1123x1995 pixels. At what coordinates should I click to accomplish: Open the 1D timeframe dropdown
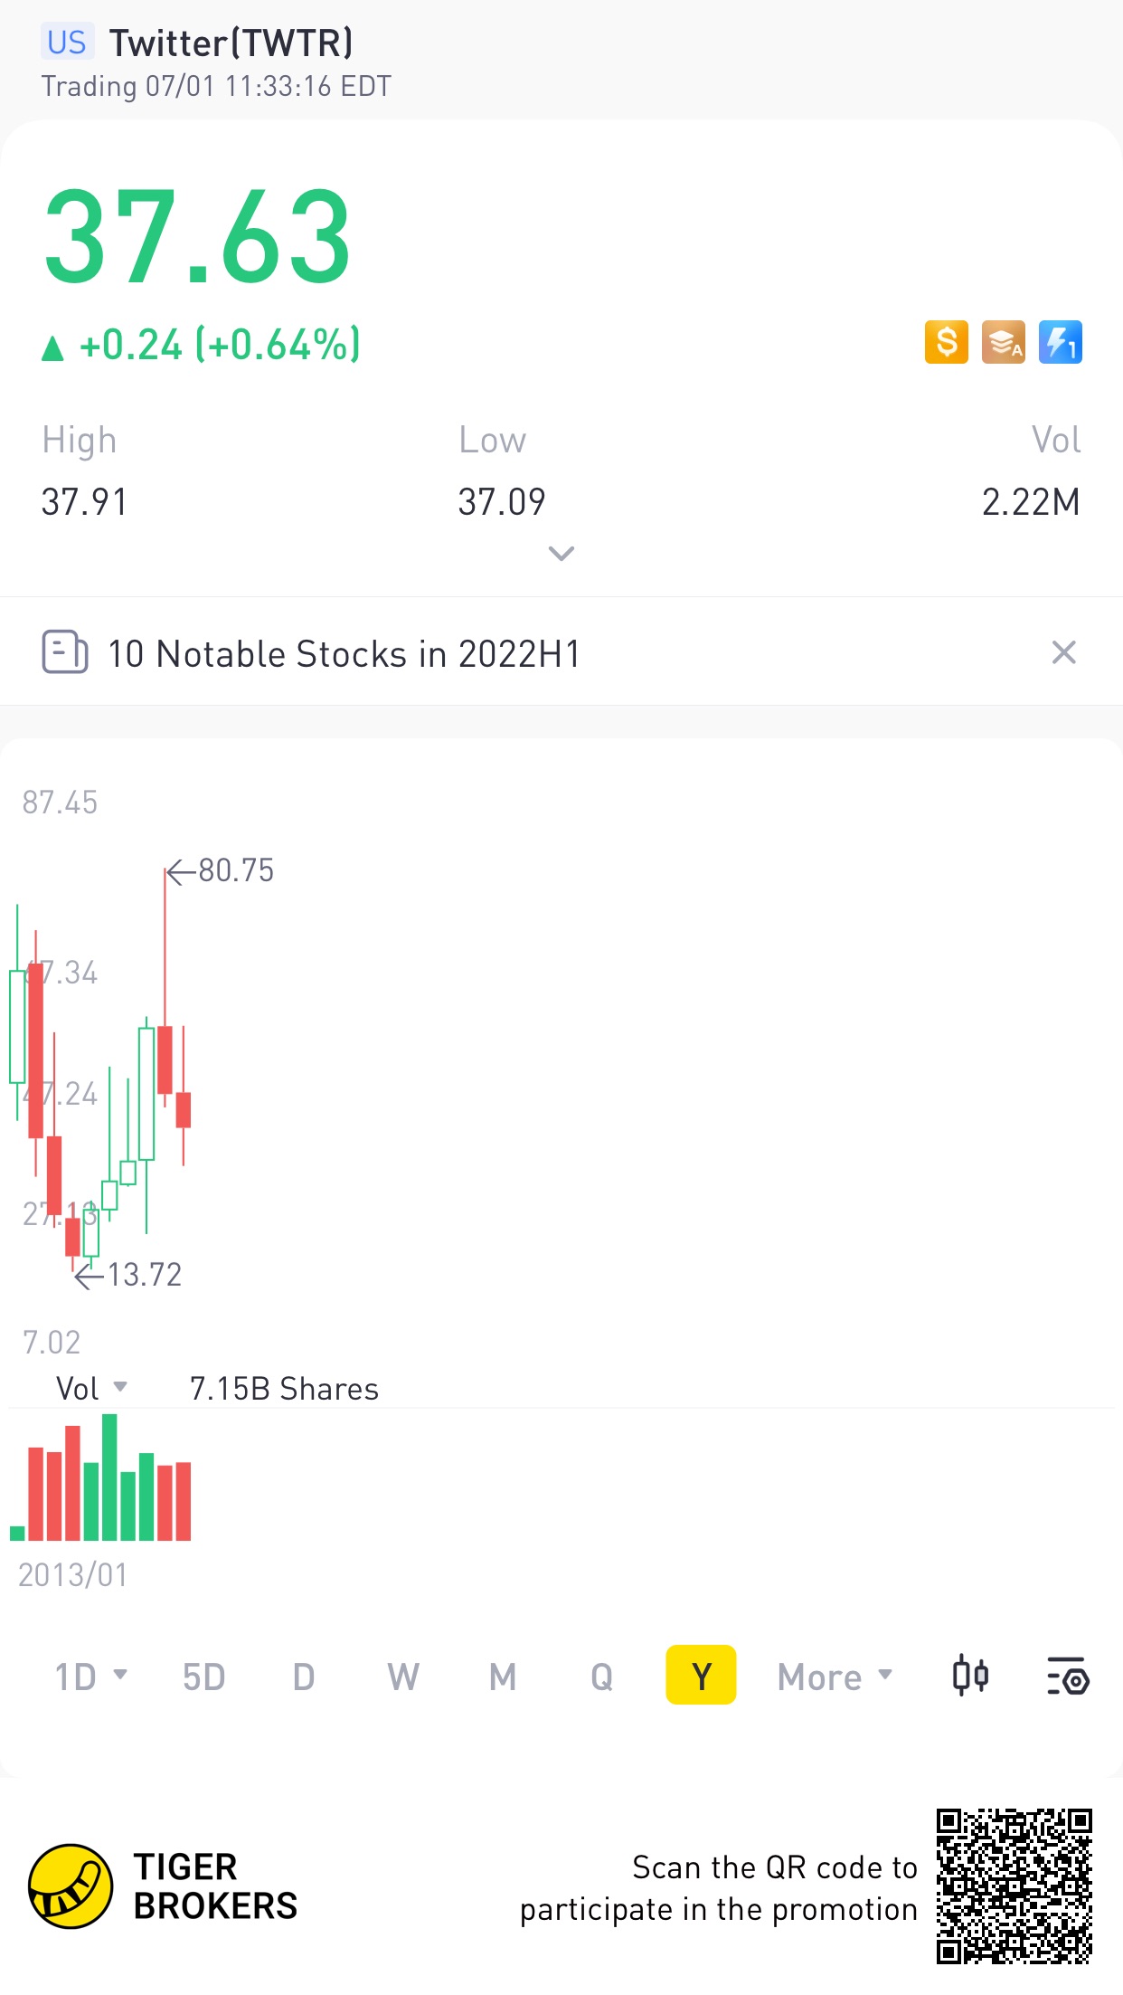point(90,1677)
